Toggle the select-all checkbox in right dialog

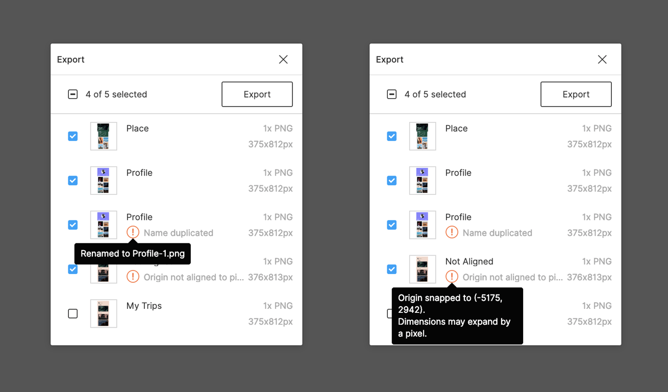click(392, 94)
